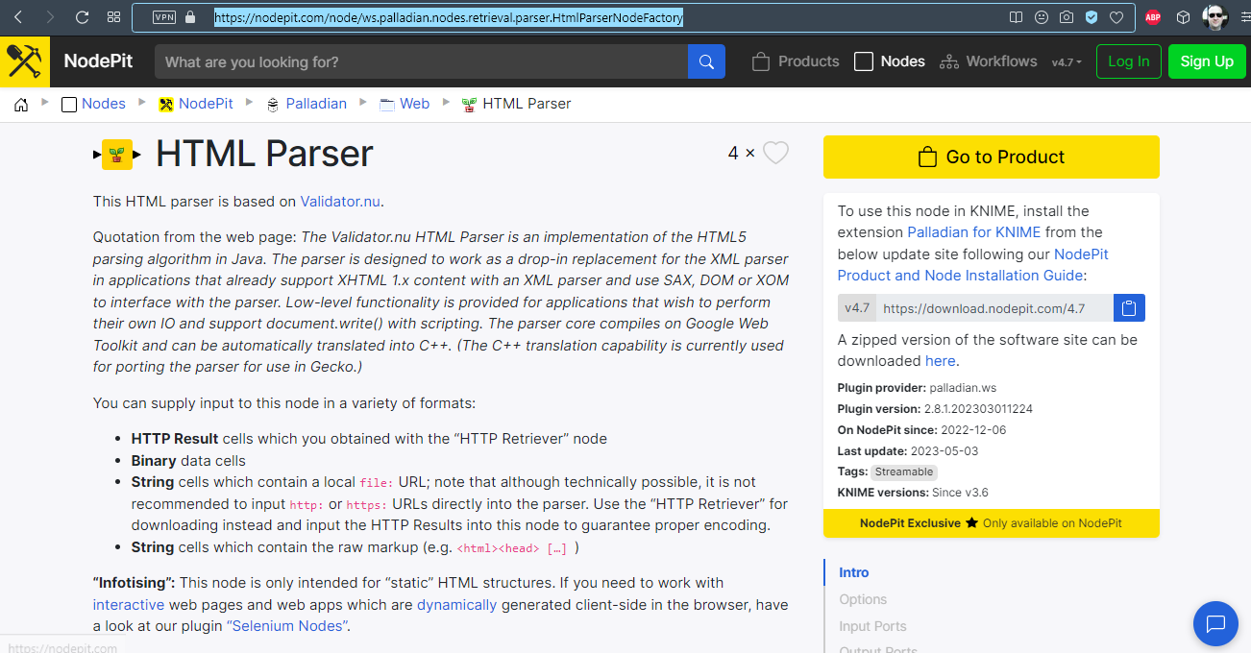Click the plugin provider palladian.ws text

(963, 387)
